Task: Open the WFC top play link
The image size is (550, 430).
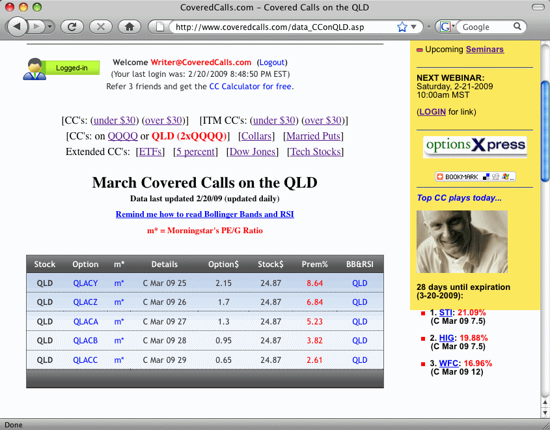Action: 448,364
